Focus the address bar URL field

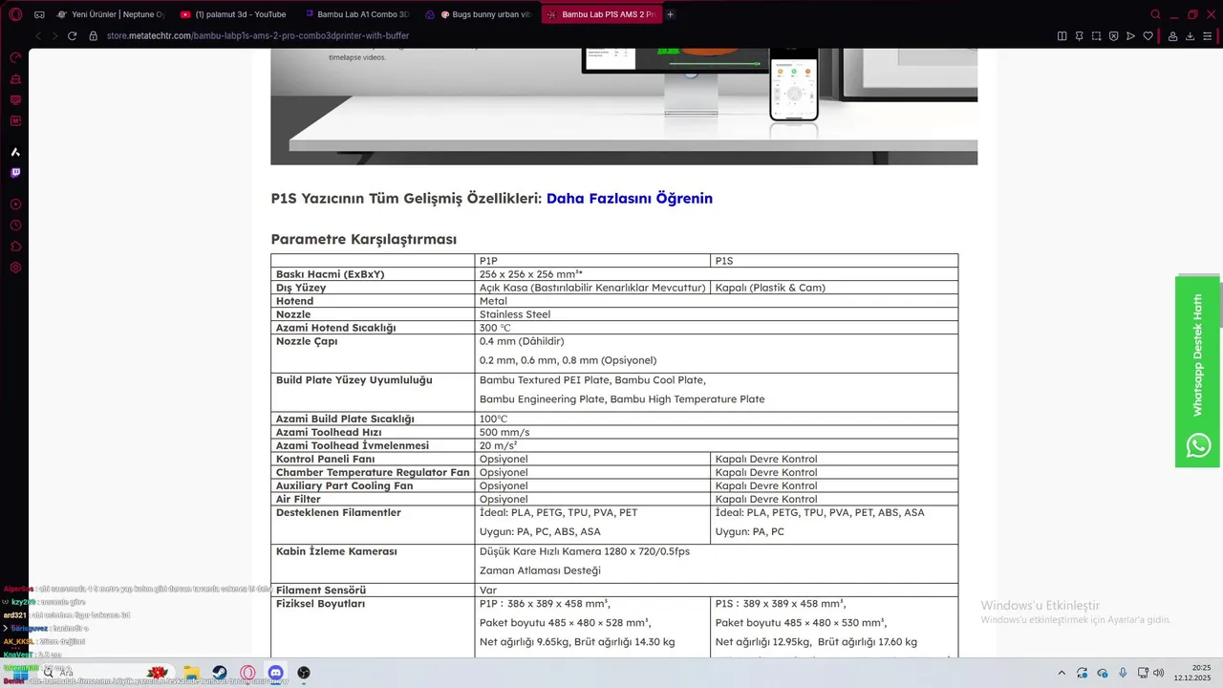coord(258,35)
